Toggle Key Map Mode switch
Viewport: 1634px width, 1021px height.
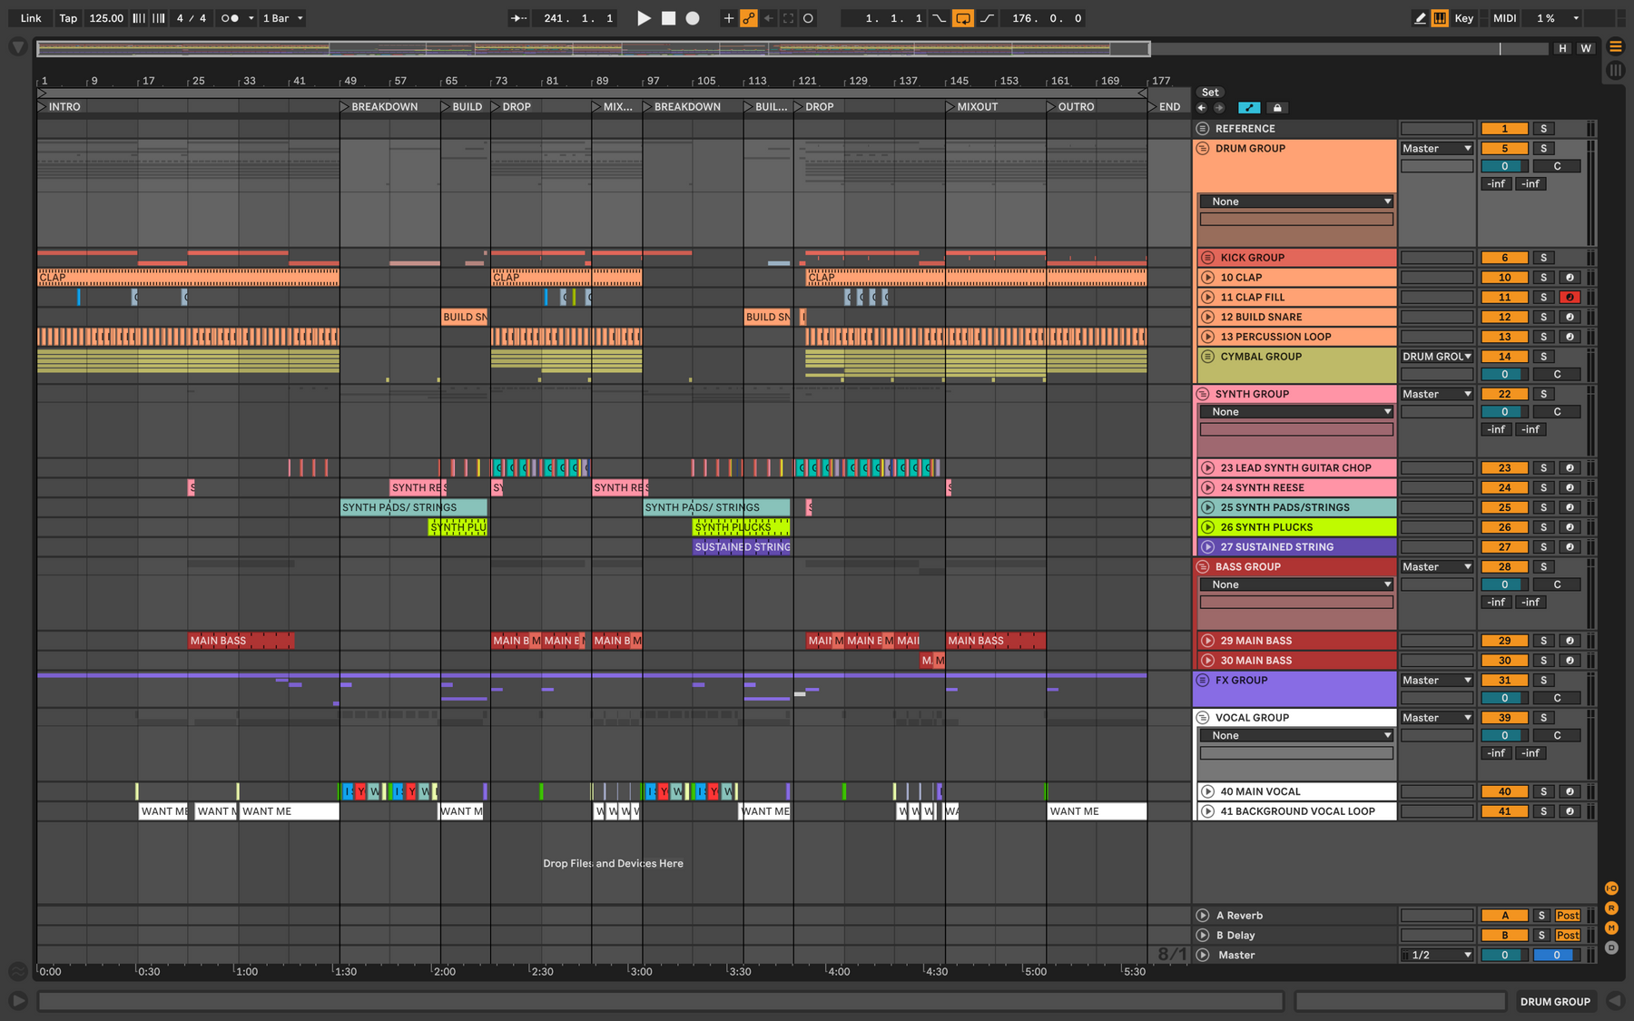point(1464,18)
